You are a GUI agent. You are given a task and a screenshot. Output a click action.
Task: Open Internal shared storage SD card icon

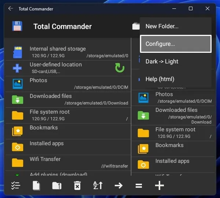pos(18,52)
